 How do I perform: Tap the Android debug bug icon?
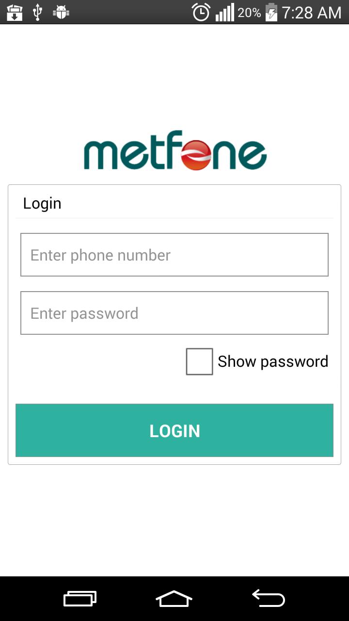tap(61, 12)
